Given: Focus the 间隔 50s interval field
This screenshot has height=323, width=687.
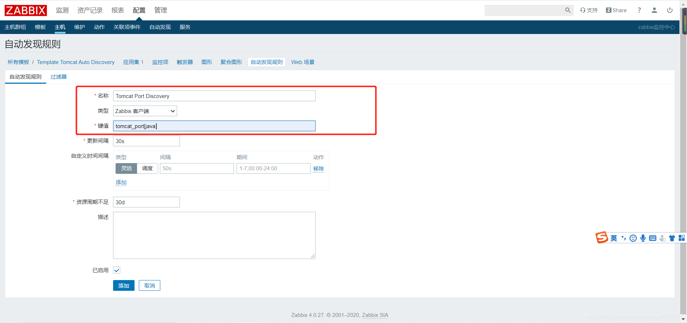Looking at the screenshot, I should 197,168.
